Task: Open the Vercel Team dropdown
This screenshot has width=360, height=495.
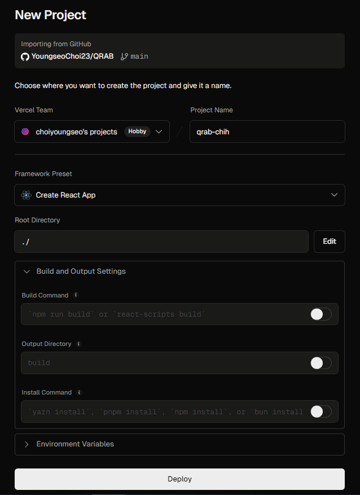Action: click(x=92, y=132)
